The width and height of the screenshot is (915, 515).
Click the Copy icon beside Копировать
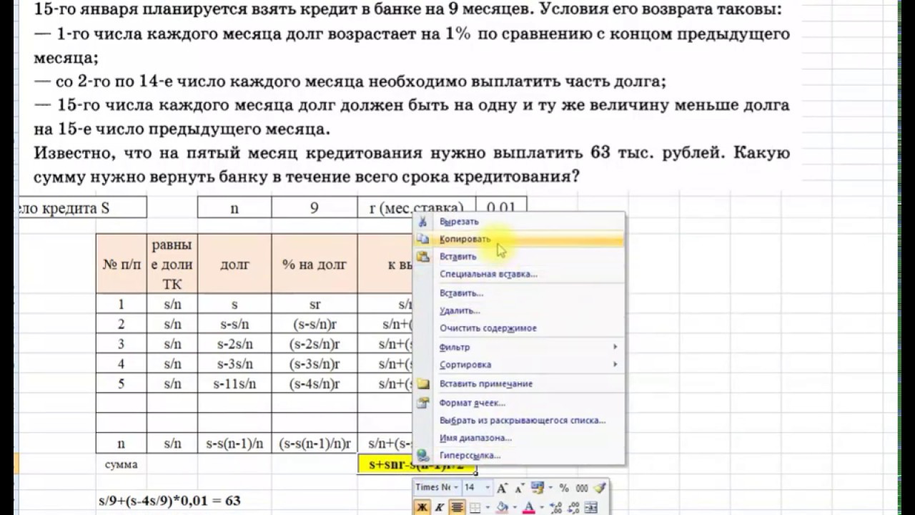coord(422,239)
